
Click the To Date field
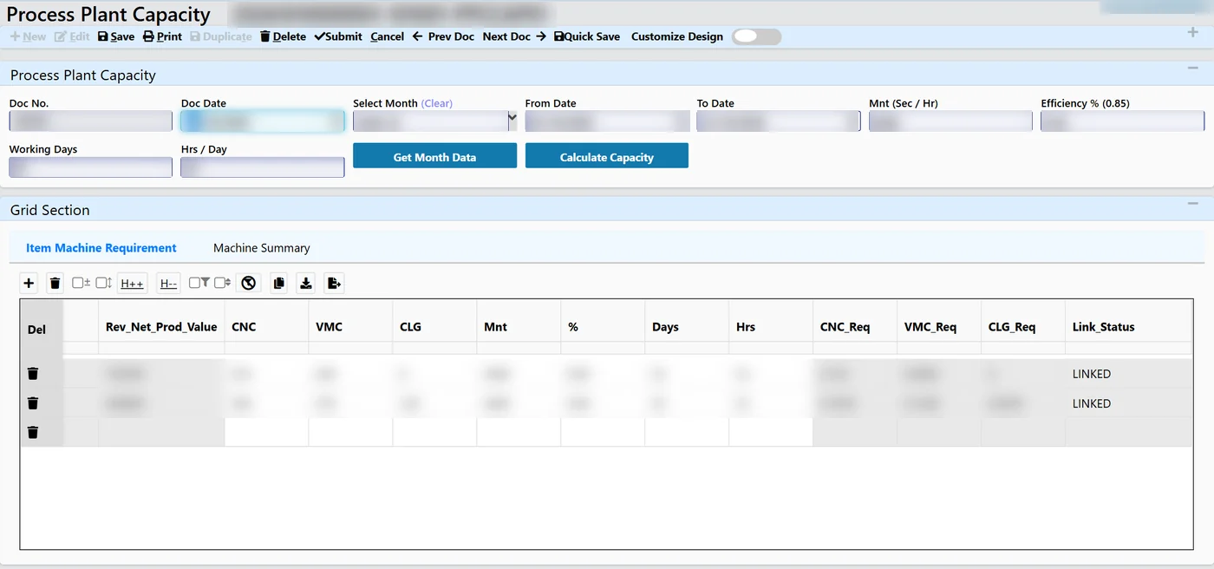pyautogui.click(x=778, y=121)
